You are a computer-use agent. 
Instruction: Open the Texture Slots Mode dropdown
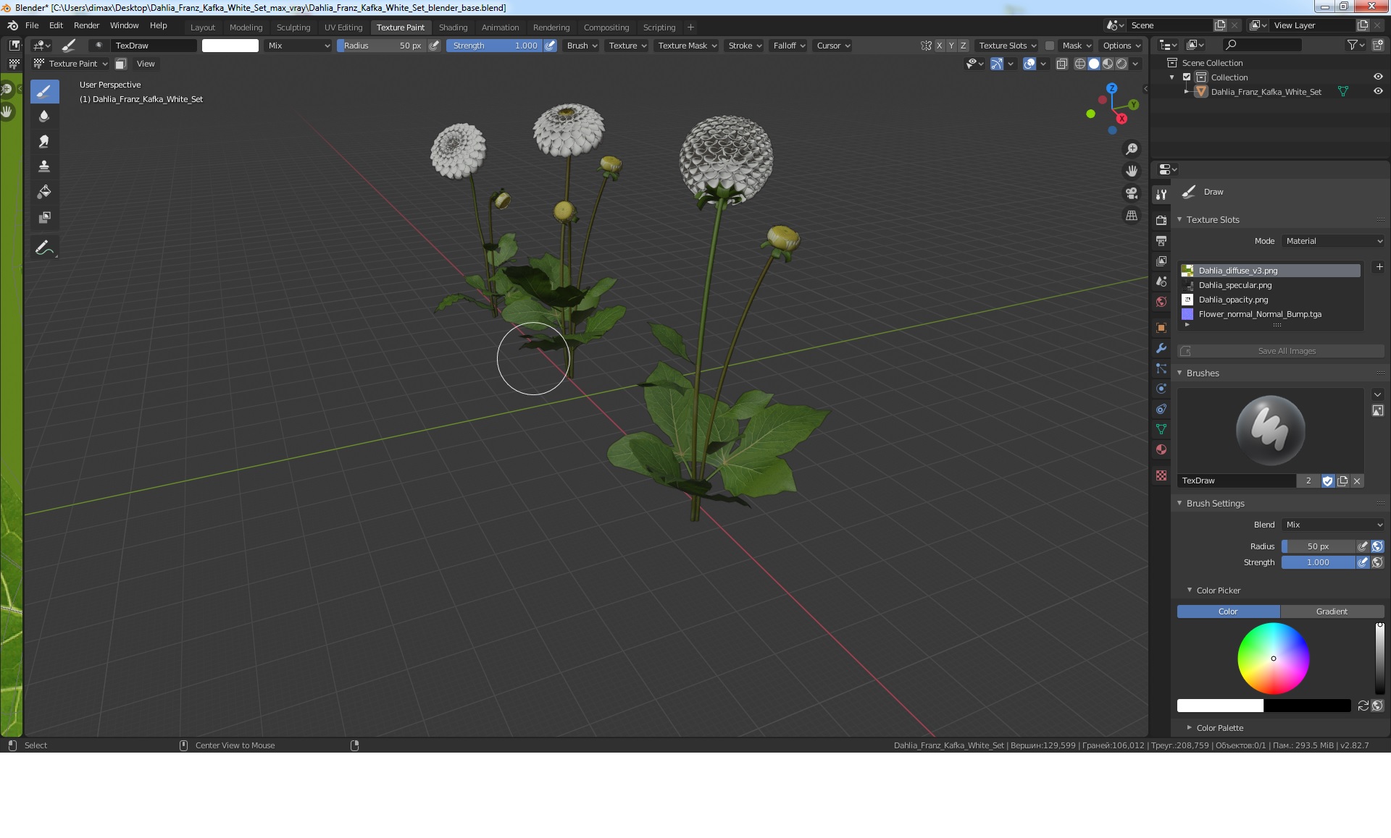(1333, 241)
